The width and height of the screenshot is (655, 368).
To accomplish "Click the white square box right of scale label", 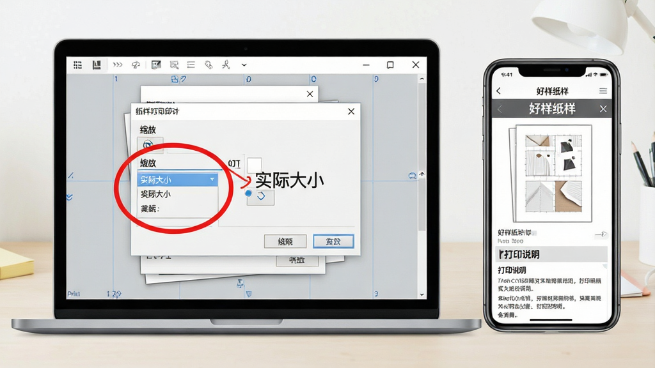I will pos(255,164).
